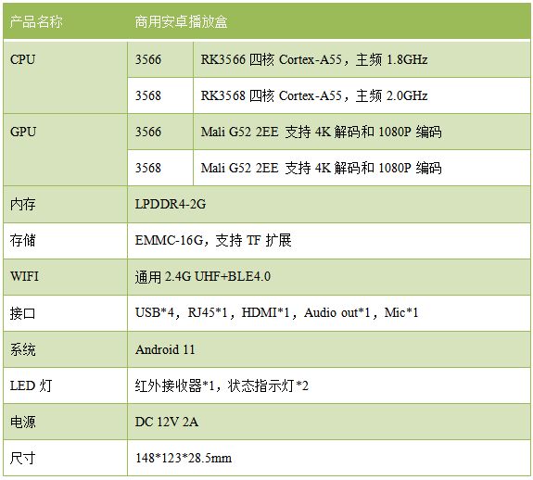Select the RK3566 四核 Cortex-A55 1.8GHz cell
Image resolution: width=533 pixels, height=480 pixels.
click(x=362, y=59)
